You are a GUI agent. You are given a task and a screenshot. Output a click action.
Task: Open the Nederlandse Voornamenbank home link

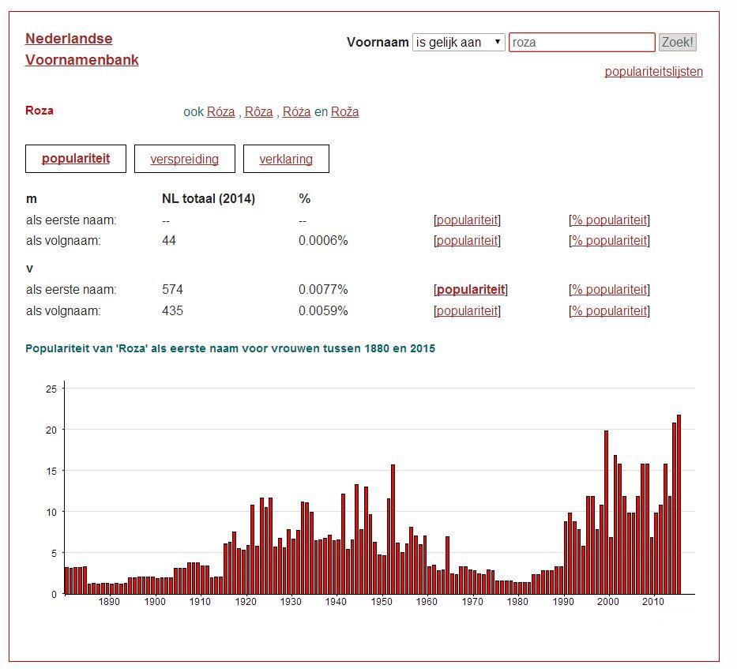[81, 49]
